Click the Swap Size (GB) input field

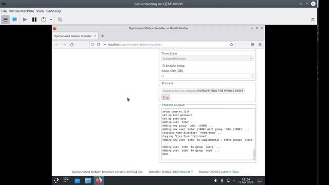tap(208, 76)
